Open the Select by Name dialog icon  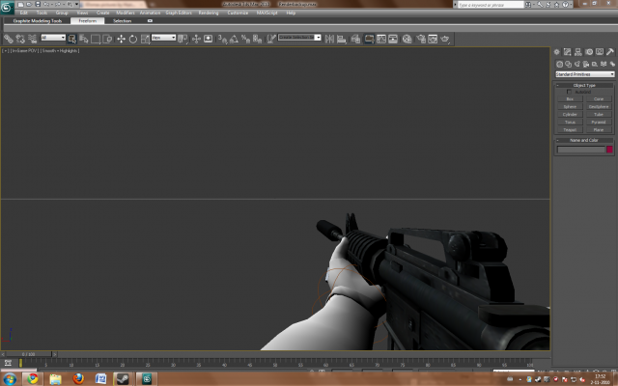84,39
